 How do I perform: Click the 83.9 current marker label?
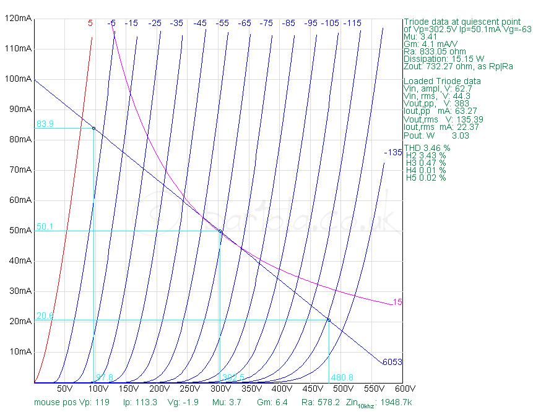[45, 124]
